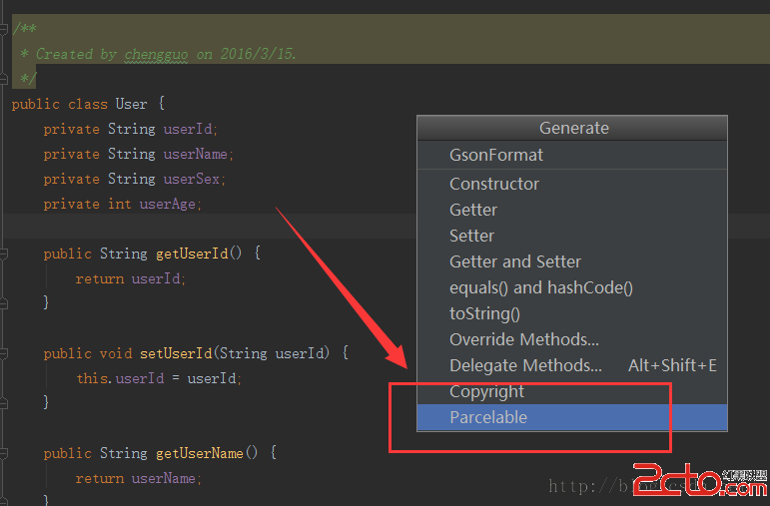Choose equals() and hashCode() option
Screen dimensions: 770x506
(541, 287)
